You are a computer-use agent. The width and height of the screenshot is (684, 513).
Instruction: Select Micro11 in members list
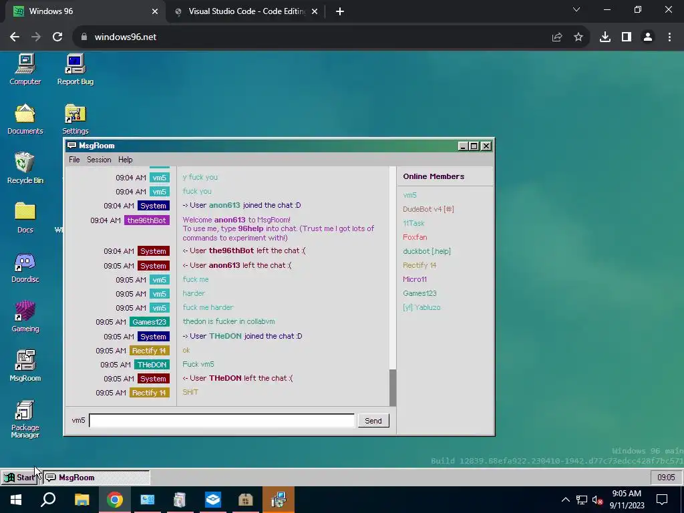pyautogui.click(x=415, y=279)
